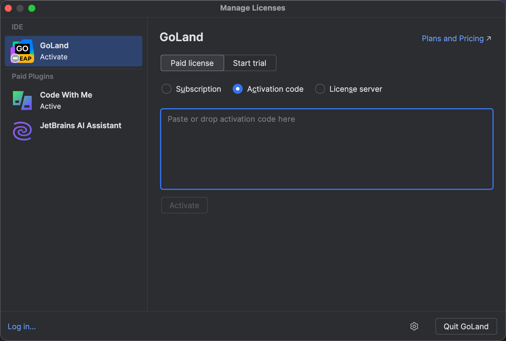Open the settings gear icon
The image size is (506, 341).
pos(414,326)
